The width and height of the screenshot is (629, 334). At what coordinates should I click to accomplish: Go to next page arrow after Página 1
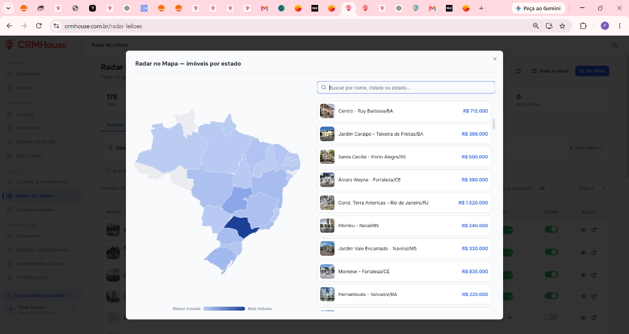pos(604,188)
